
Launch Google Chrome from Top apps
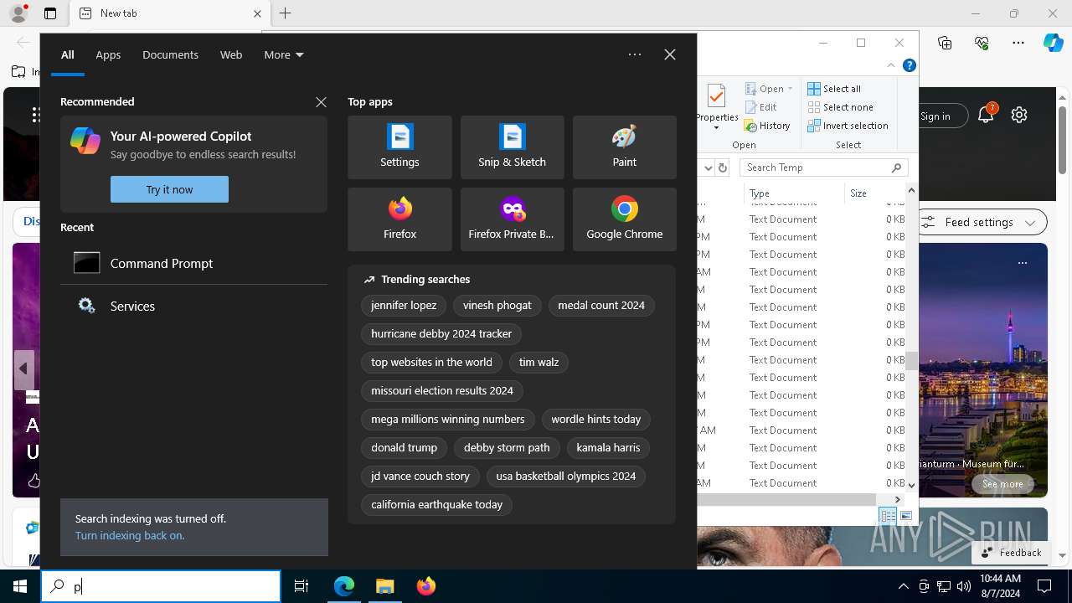(x=624, y=219)
